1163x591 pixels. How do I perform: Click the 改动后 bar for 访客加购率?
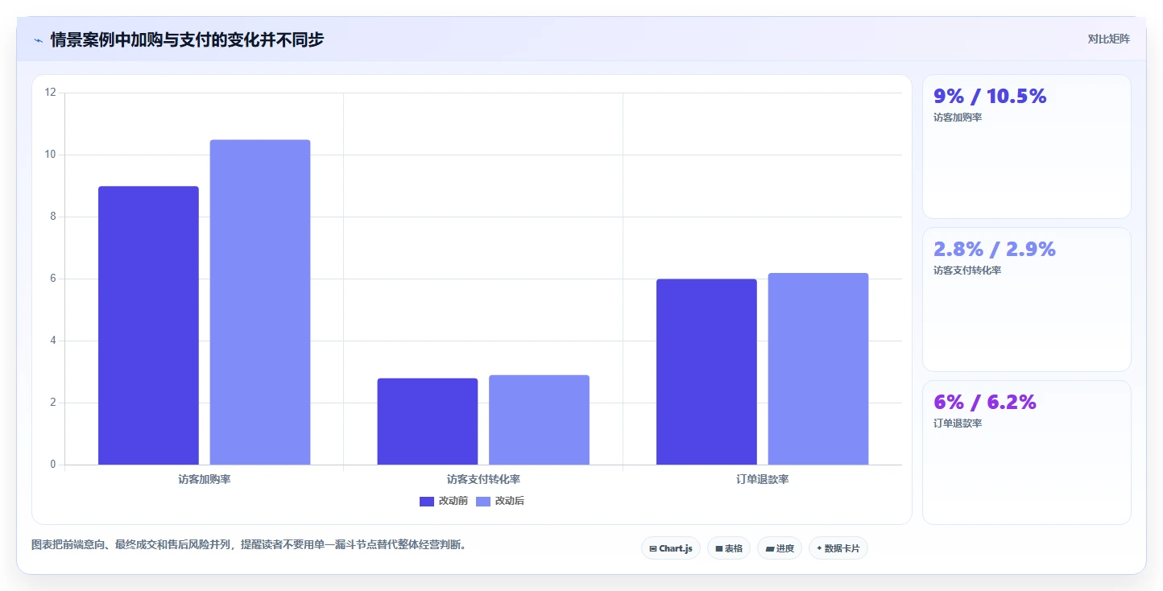(260, 302)
